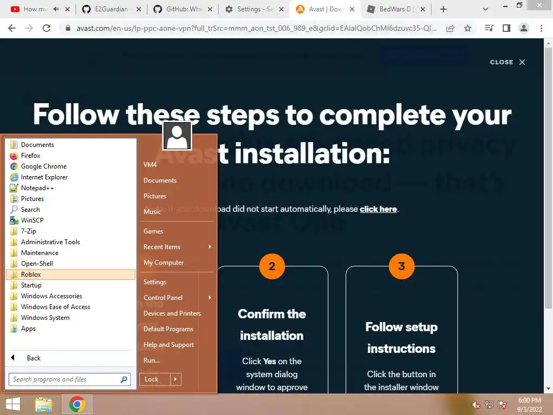Click the taskbar clock showing 6:00 PM
The image size is (553, 415).
[529, 405]
